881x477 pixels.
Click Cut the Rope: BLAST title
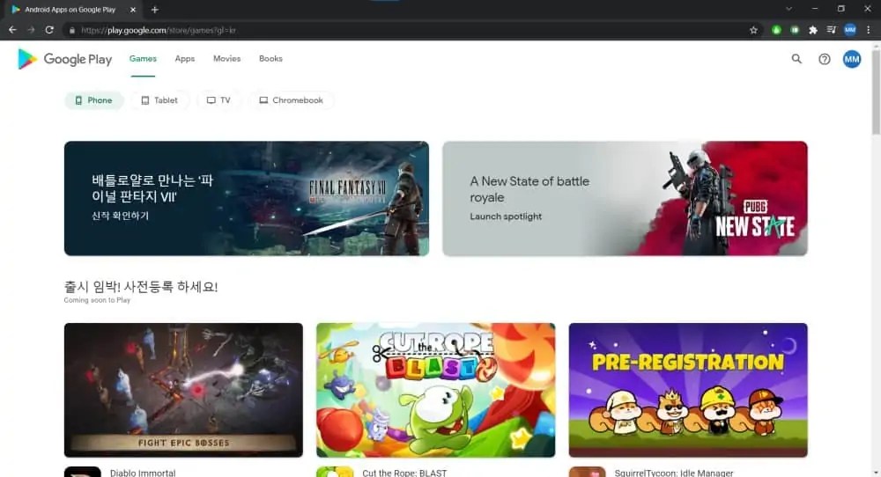(404, 473)
